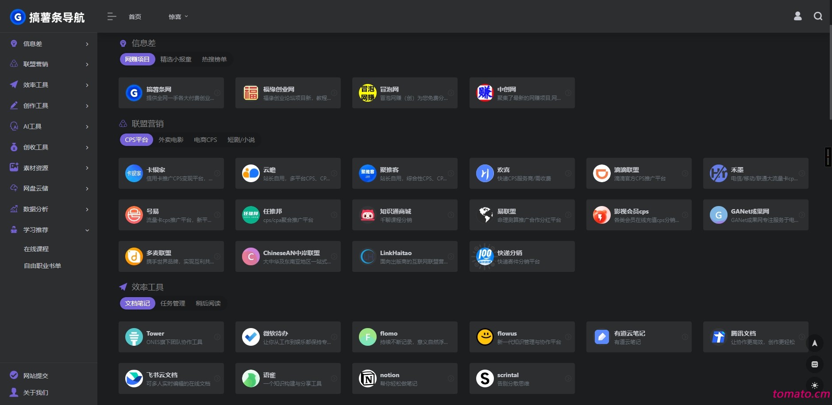Open the 影视会员cps card icon

pyautogui.click(x=601, y=215)
